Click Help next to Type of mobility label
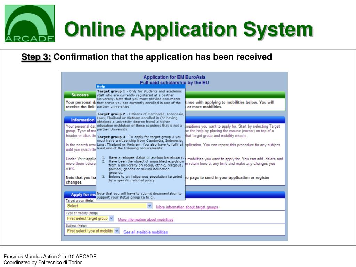Image resolution: width=356 pixels, height=267 pixels. point(93,213)
